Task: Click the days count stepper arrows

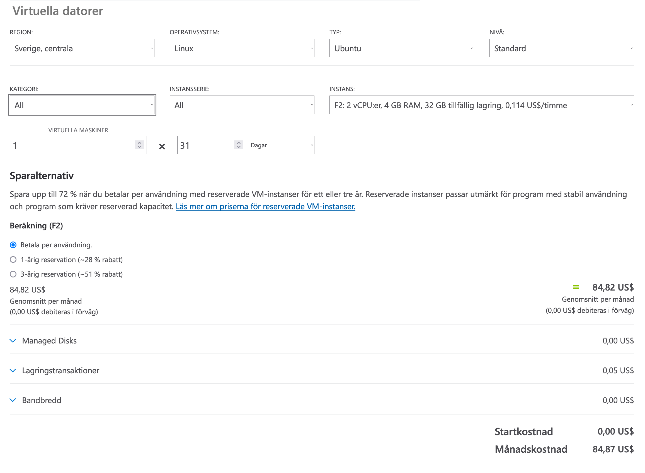Action: click(x=238, y=145)
